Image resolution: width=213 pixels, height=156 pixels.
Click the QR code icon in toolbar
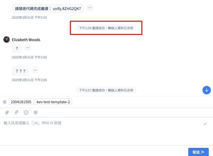click(36, 113)
